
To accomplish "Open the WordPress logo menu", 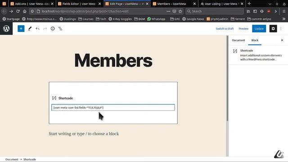I will click(6, 29).
